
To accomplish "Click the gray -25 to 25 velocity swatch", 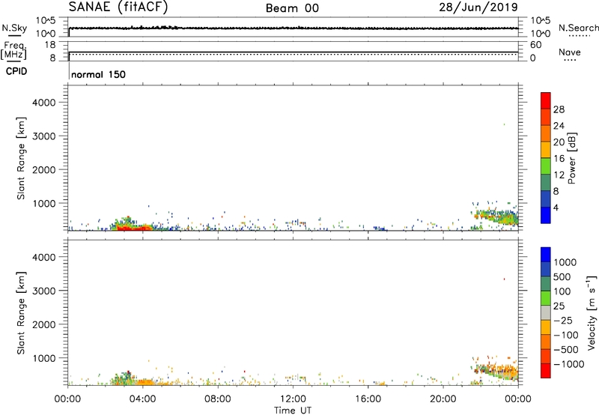I will (x=546, y=312).
